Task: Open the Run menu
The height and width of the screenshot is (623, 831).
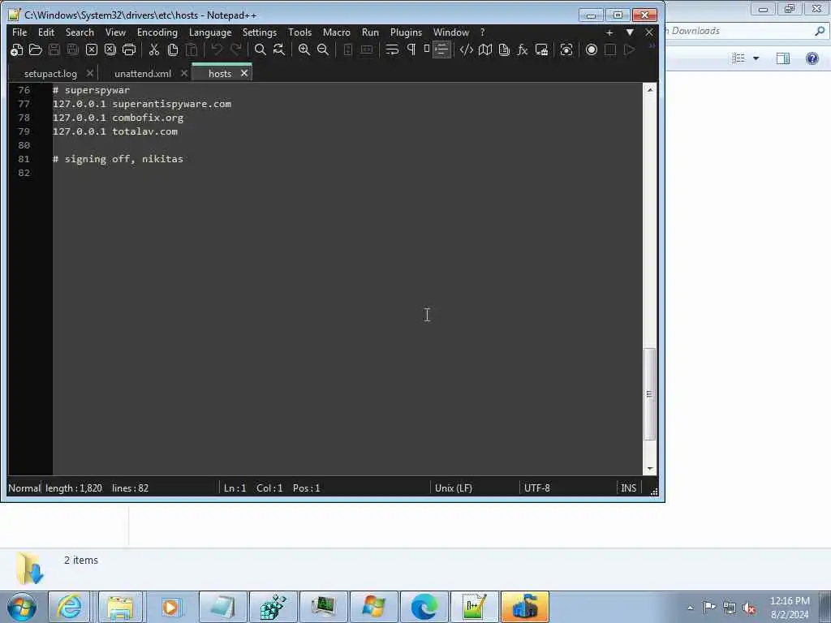Action: pyautogui.click(x=370, y=32)
